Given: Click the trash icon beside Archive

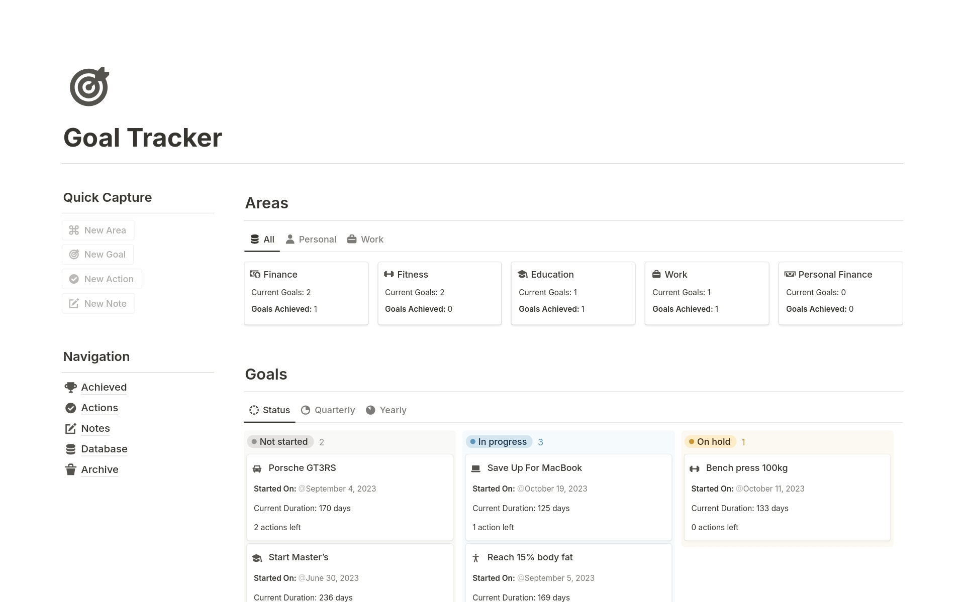Looking at the screenshot, I should pos(71,470).
